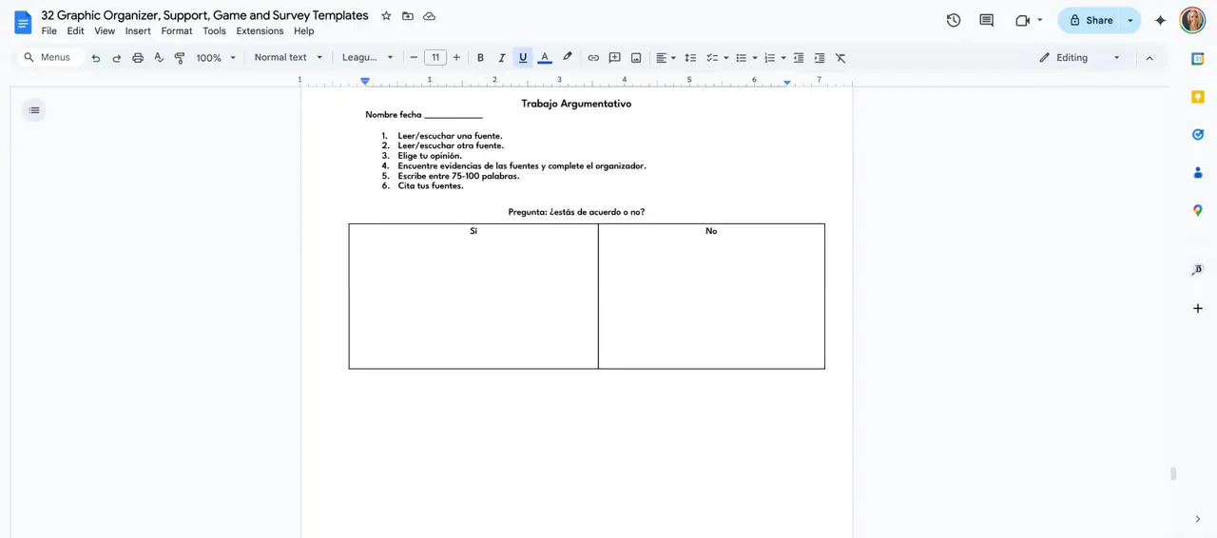
Task: Open Contacts in the side panel
Action: pos(1198,173)
